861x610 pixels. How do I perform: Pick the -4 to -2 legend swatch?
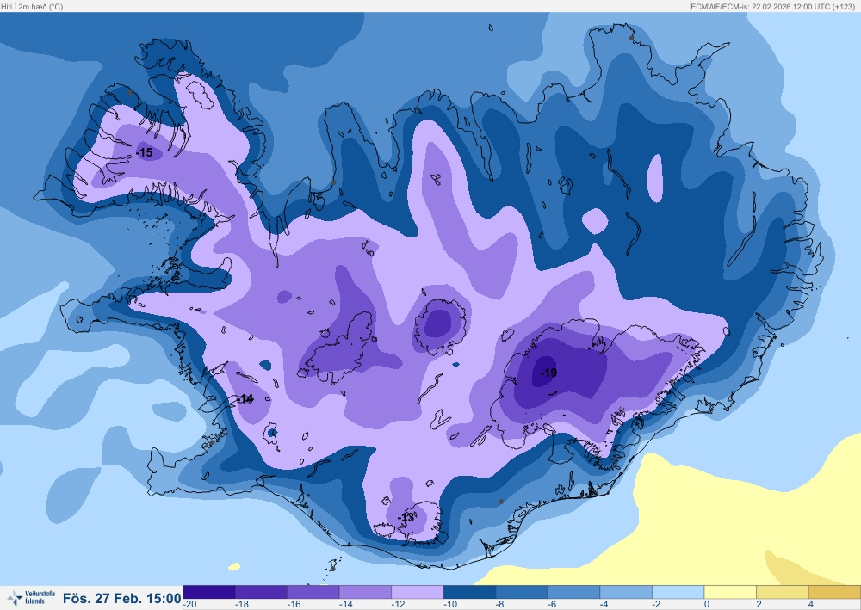point(627,592)
